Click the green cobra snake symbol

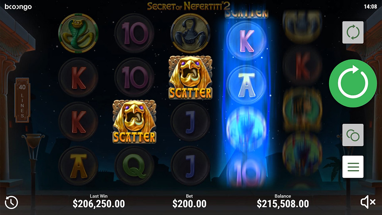(x=78, y=33)
